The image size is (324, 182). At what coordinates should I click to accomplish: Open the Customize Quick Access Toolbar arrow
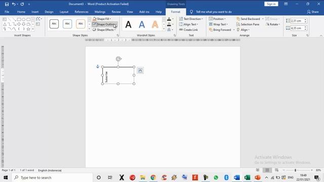tap(29, 5)
